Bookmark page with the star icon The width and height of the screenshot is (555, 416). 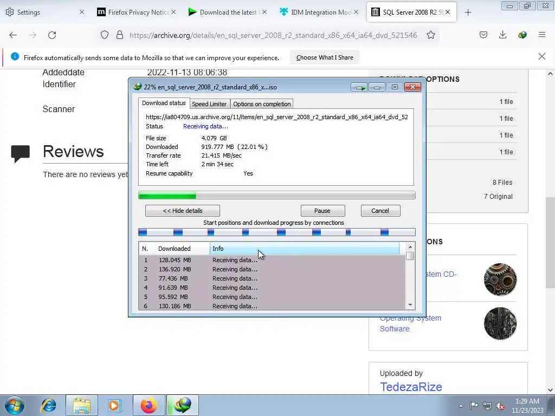click(431, 35)
